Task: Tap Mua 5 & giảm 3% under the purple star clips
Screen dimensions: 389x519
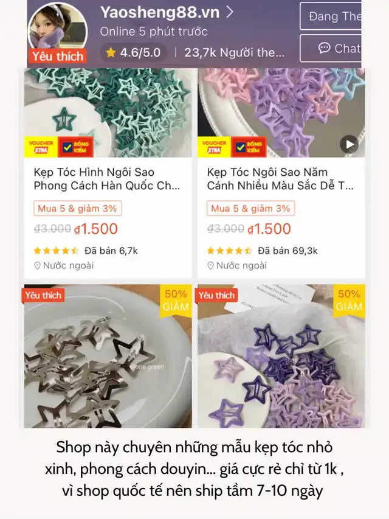Action: (x=251, y=209)
